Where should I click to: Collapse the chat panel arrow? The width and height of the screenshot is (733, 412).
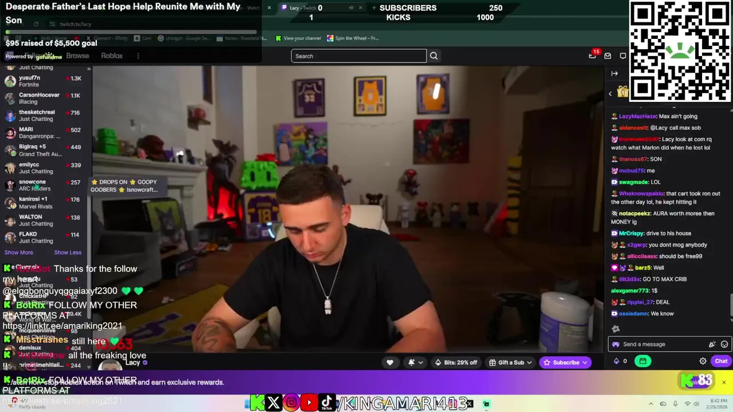point(614,73)
